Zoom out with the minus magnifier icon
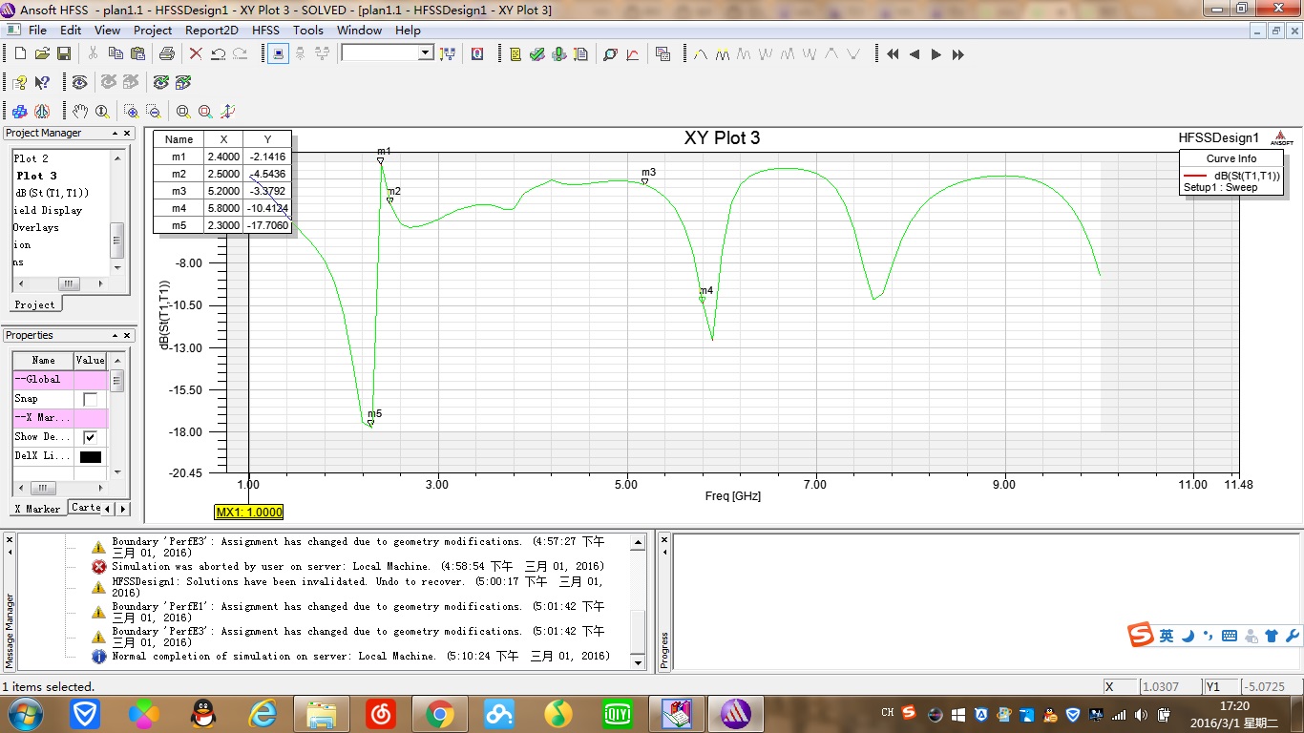 click(x=153, y=111)
